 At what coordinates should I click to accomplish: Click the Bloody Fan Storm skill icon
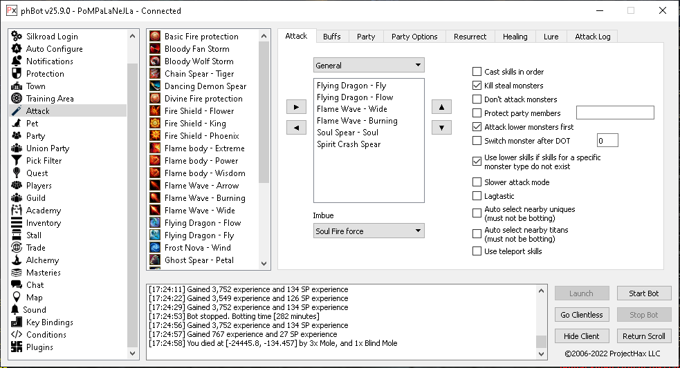(156, 49)
